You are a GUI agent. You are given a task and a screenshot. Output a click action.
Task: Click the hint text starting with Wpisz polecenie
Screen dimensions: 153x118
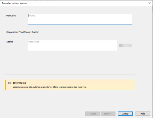(x=50, y=87)
